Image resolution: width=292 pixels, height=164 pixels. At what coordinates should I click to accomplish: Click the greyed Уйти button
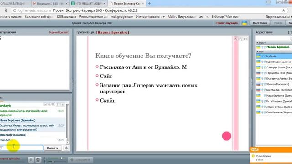tap(278, 23)
